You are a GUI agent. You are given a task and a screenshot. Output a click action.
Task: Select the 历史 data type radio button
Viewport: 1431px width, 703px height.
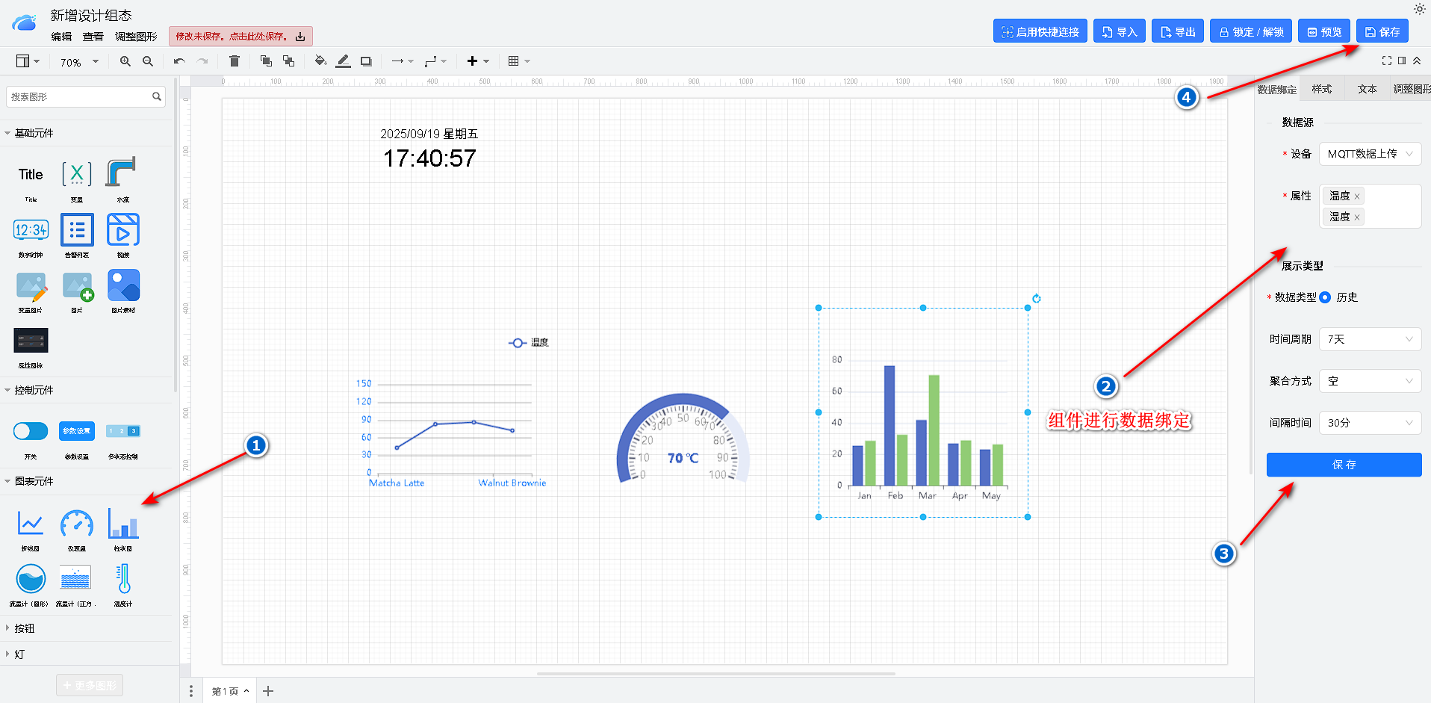pyautogui.click(x=1325, y=297)
